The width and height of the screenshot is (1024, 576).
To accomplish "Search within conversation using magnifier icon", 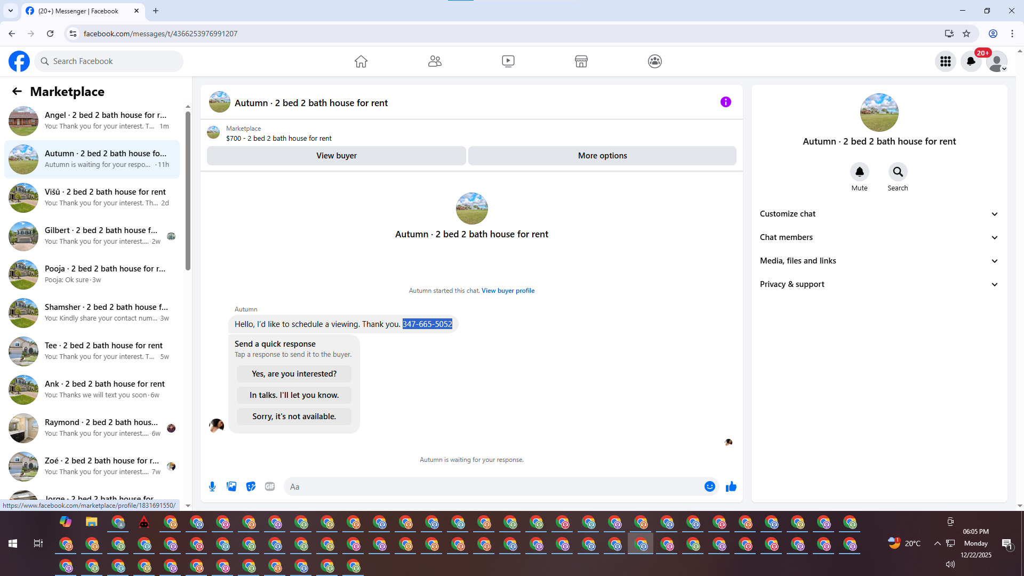I will tap(898, 172).
